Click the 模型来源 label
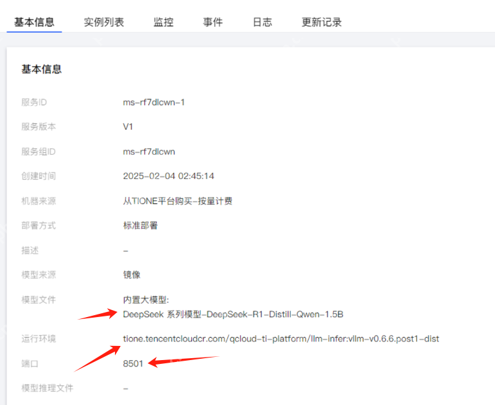 pyautogui.click(x=39, y=275)
